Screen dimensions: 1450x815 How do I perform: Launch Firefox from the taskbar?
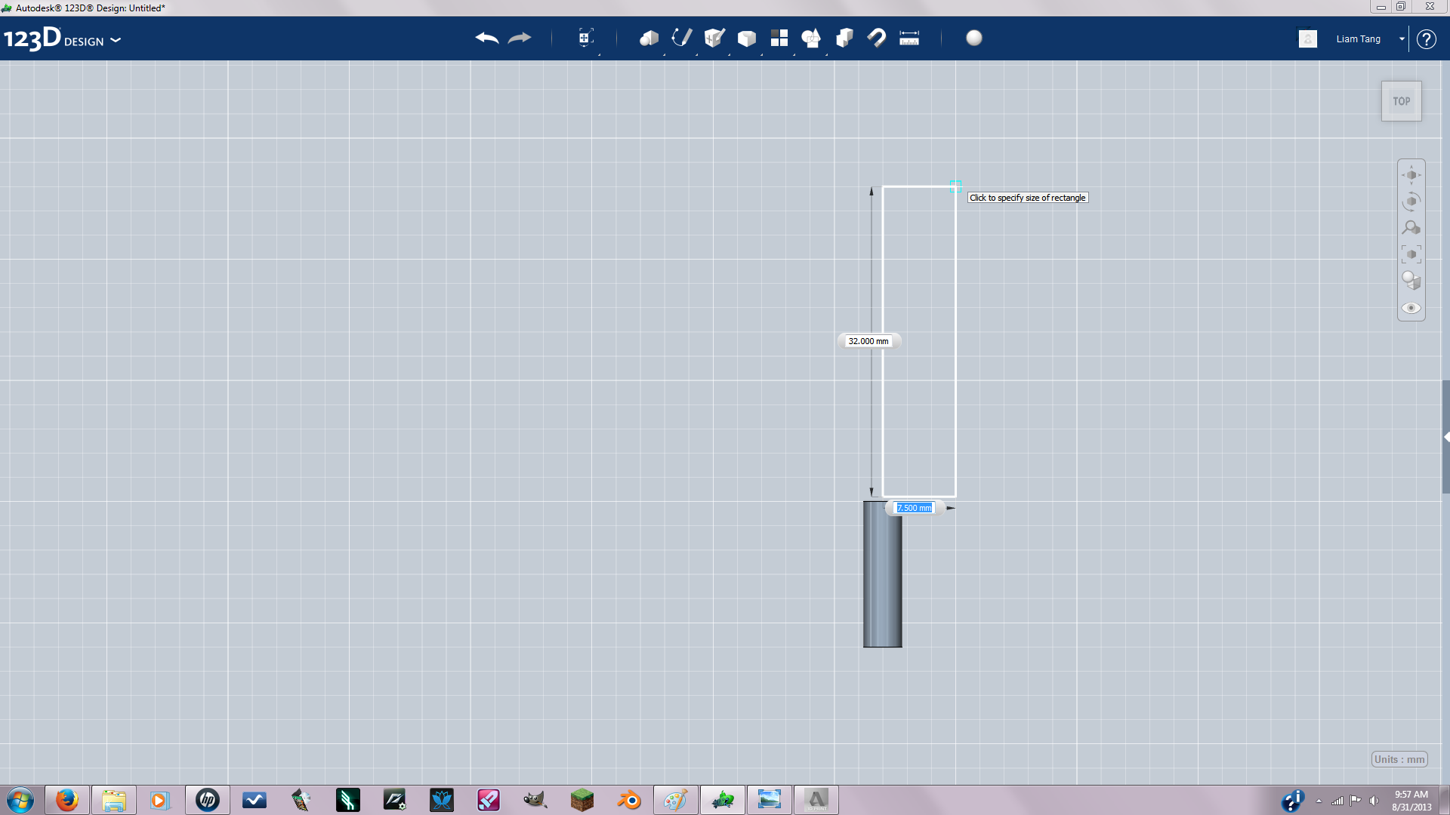[67, 800]
